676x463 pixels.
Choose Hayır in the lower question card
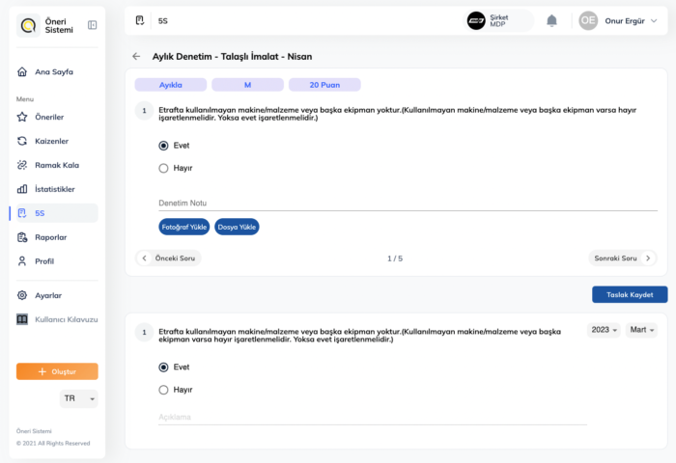tap(163, 390)
